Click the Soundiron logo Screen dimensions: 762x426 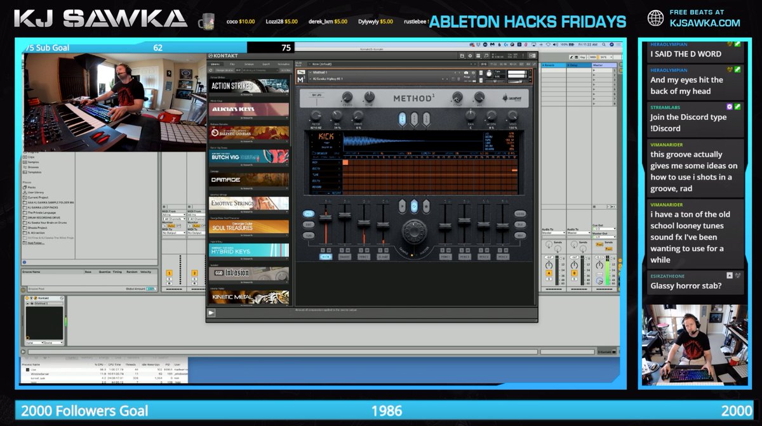[x=511, y=98]
